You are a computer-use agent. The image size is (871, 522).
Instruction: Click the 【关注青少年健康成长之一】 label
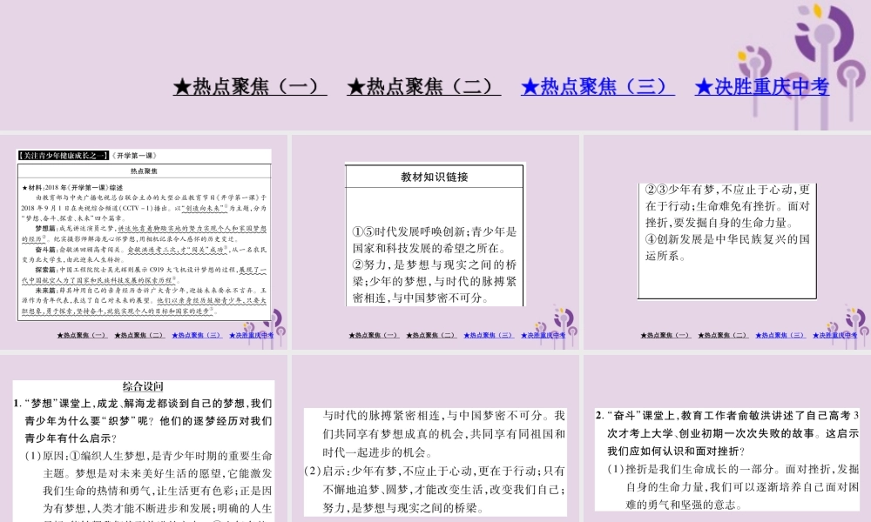pos(64,156)
